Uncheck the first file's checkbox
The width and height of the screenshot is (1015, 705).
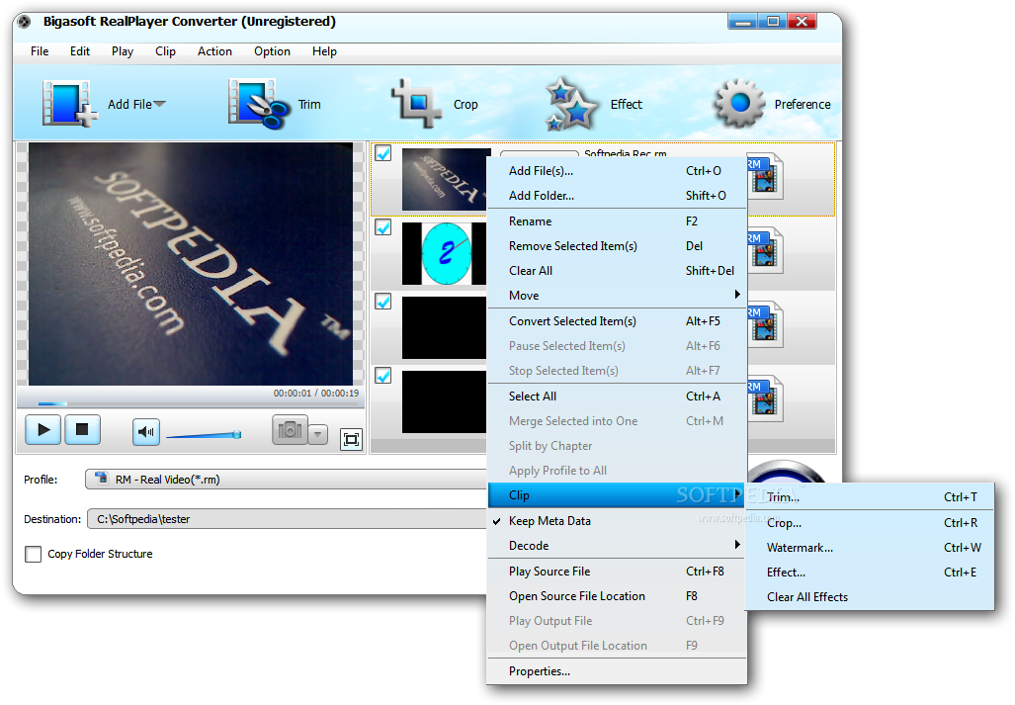[x=383, y=153]
